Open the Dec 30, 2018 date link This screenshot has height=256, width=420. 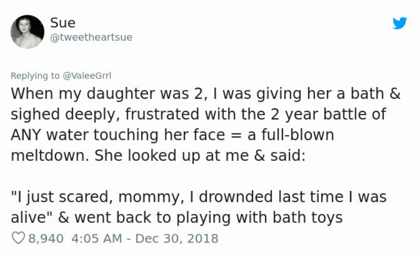click(177, 238)
